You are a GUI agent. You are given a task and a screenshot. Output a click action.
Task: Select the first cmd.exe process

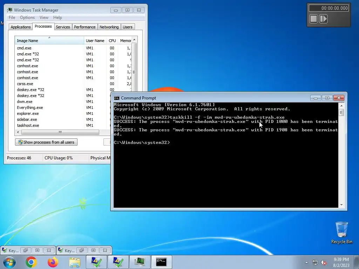[x=73, y=48]
